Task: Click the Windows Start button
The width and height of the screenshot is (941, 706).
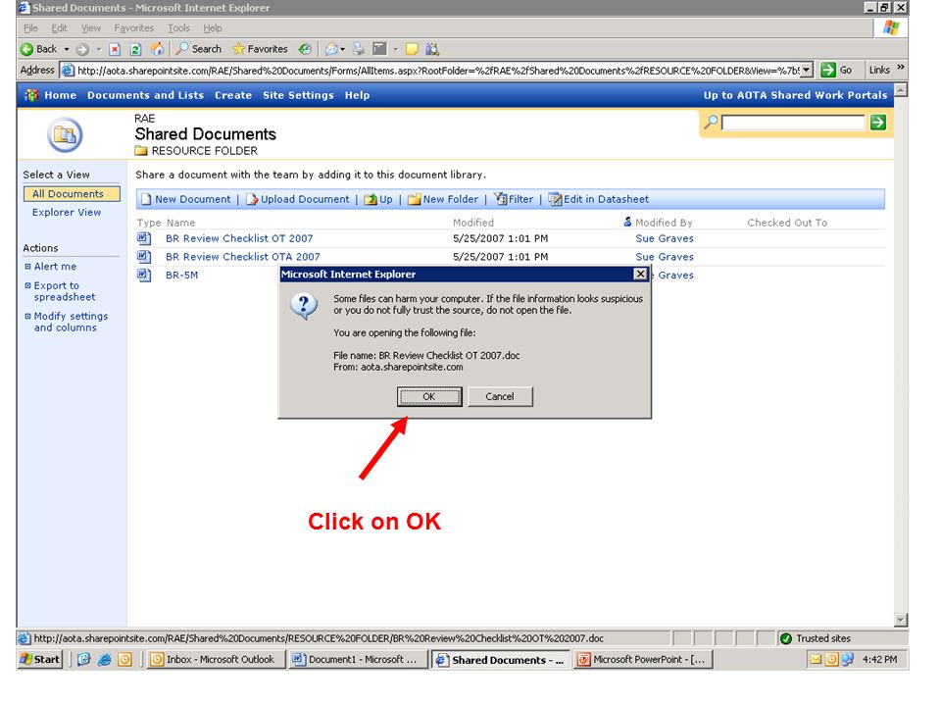Action: click(39, 659)
